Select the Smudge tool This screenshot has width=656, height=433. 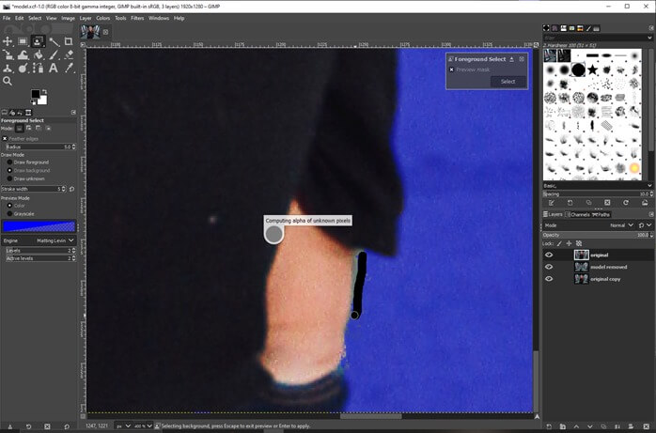[x=23, y=69]
